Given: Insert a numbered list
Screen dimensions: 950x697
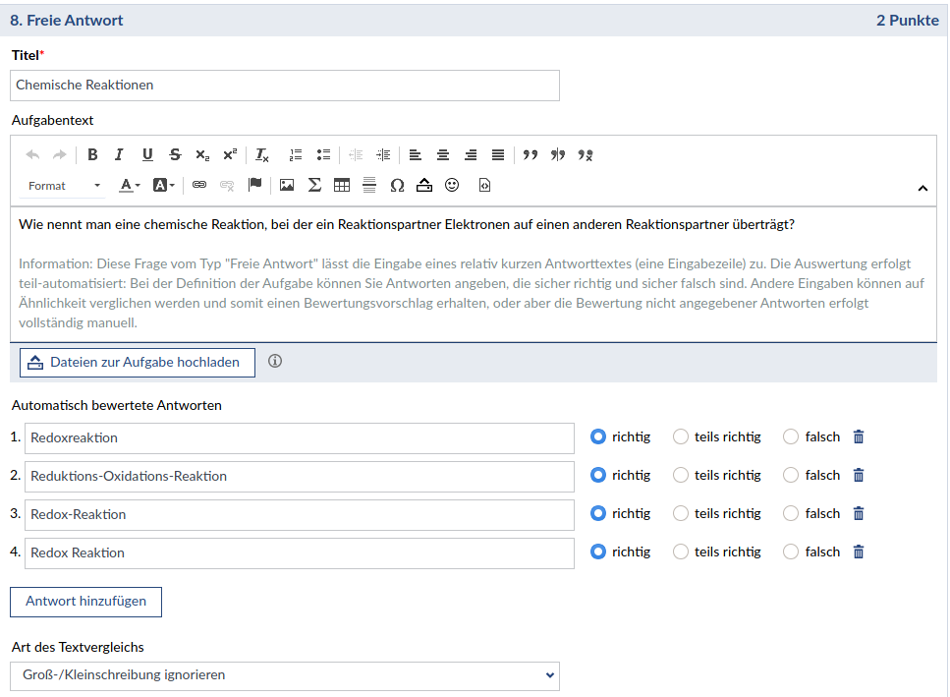Looking at the screenshot, I should click(296, 154).
